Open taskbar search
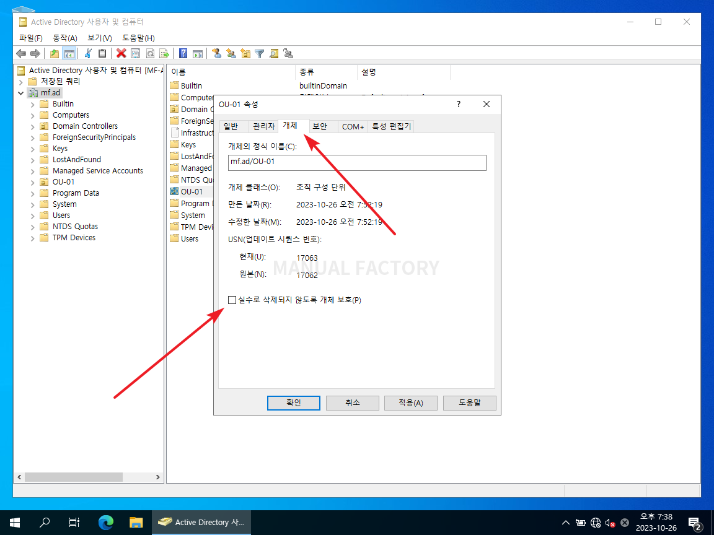This screenshot has height=535, width=714. point(45,522)
